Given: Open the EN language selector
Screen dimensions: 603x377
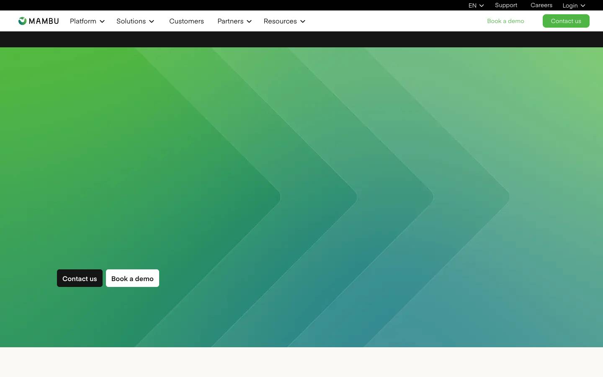Looking at the screenshot, I should (476, 5).
